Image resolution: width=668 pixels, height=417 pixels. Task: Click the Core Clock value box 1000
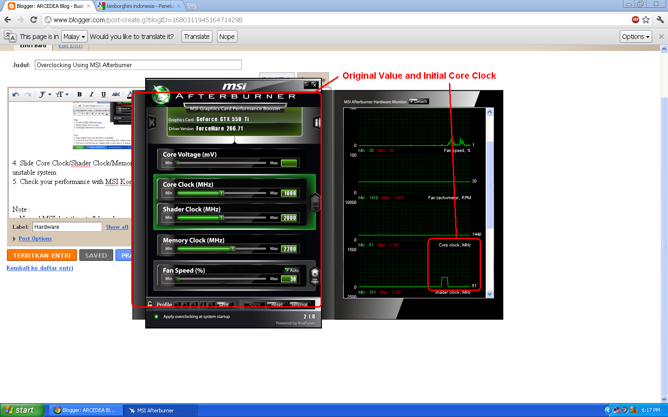click(290, 193)
